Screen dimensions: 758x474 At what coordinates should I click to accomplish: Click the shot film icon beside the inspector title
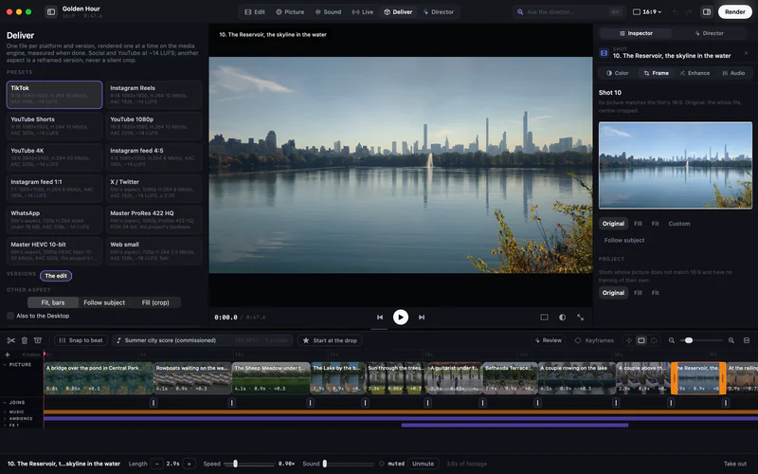(604, 53)
